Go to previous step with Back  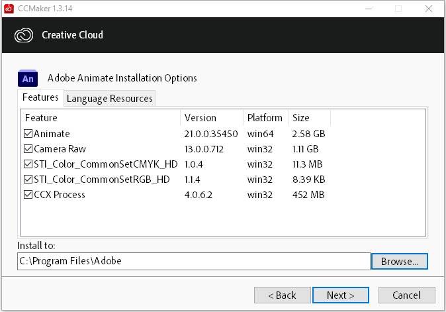pos(282,295)
